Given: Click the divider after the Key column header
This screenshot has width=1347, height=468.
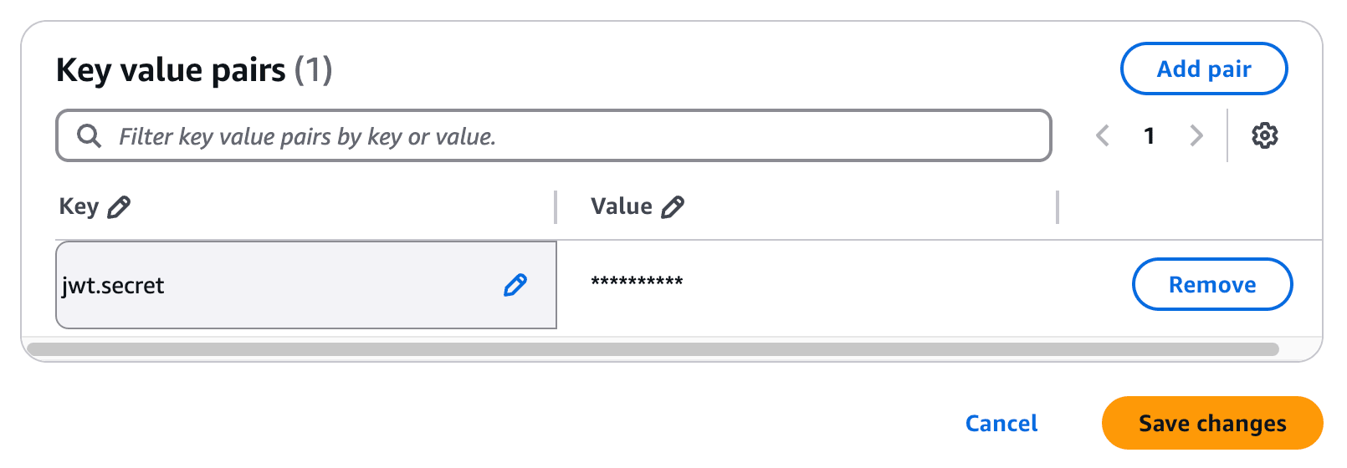Looking at the screenshot, I should point(556,206).
